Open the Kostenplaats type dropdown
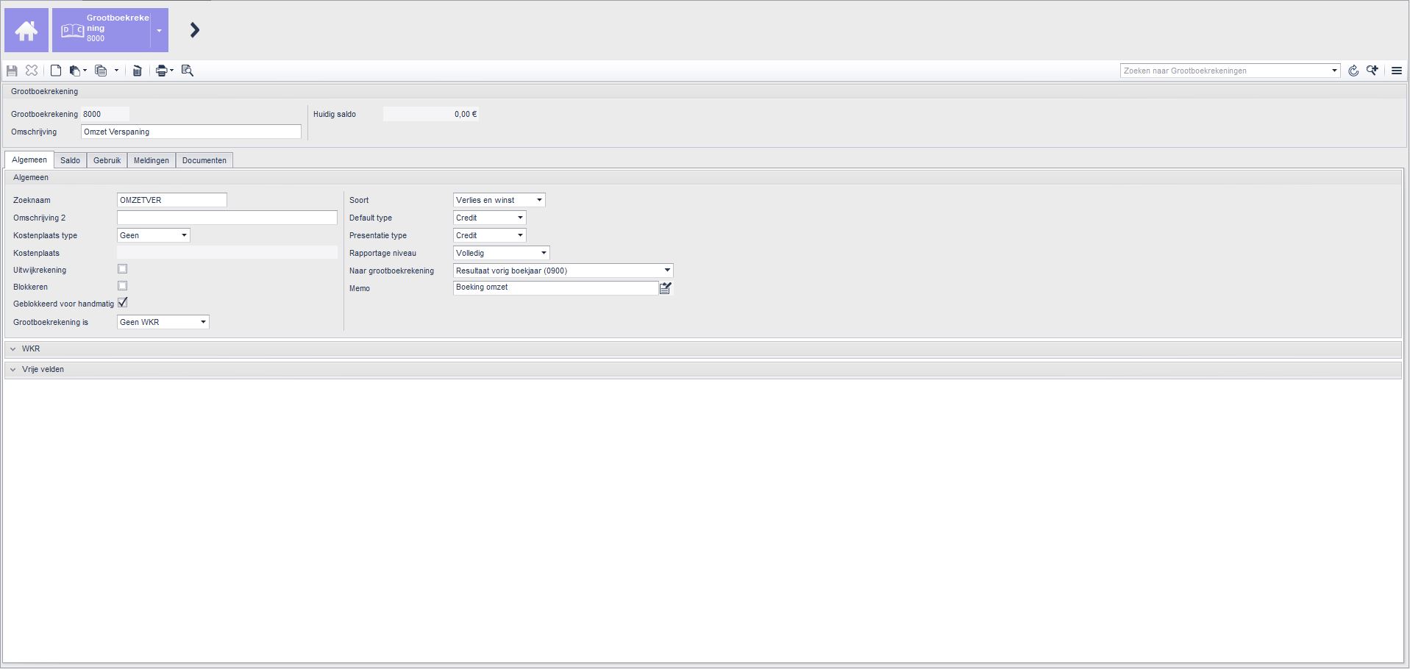Screen dimensions: 1410x669 (154, 235)
